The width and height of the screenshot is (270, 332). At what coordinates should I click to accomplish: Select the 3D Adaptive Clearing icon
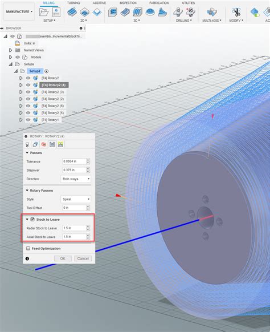point(112,13)
